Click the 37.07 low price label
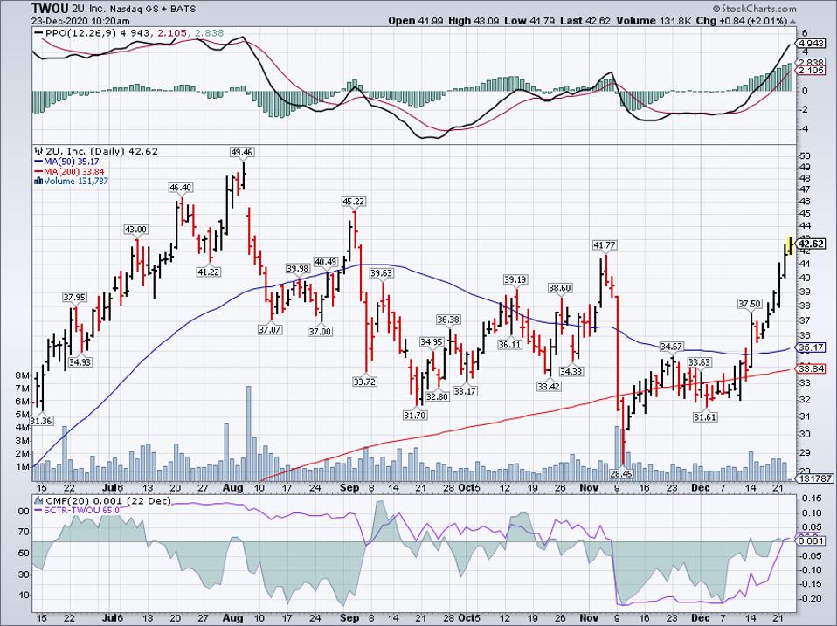837x626 pixels. coord(270,330)
